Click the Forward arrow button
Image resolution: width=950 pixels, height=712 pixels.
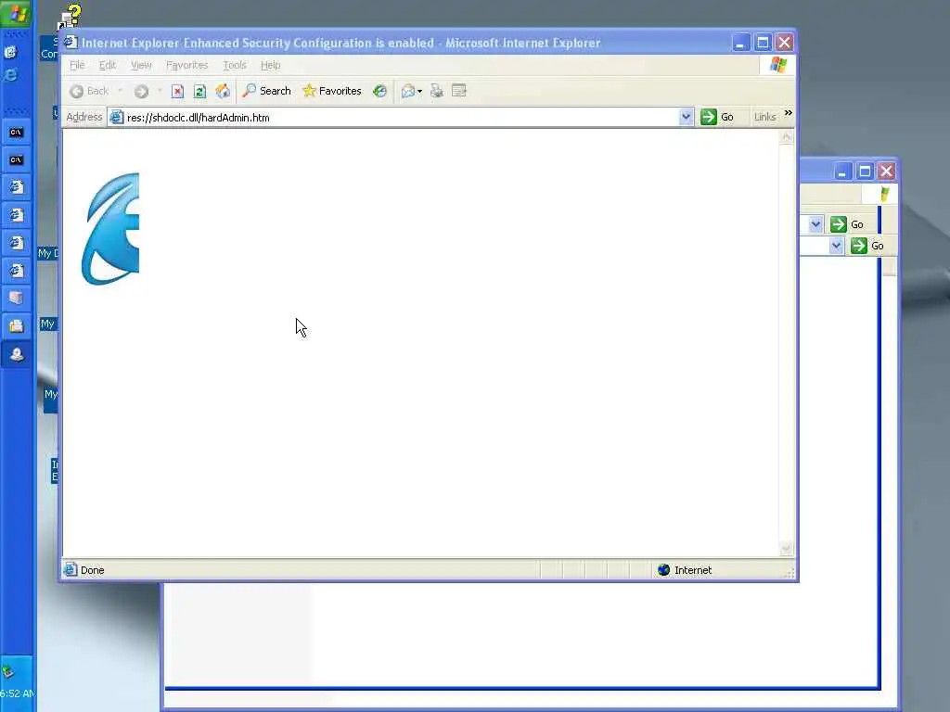coord(141,91)
